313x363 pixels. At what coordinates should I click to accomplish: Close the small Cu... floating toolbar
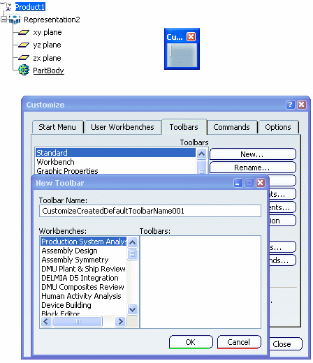pos(191,37)
